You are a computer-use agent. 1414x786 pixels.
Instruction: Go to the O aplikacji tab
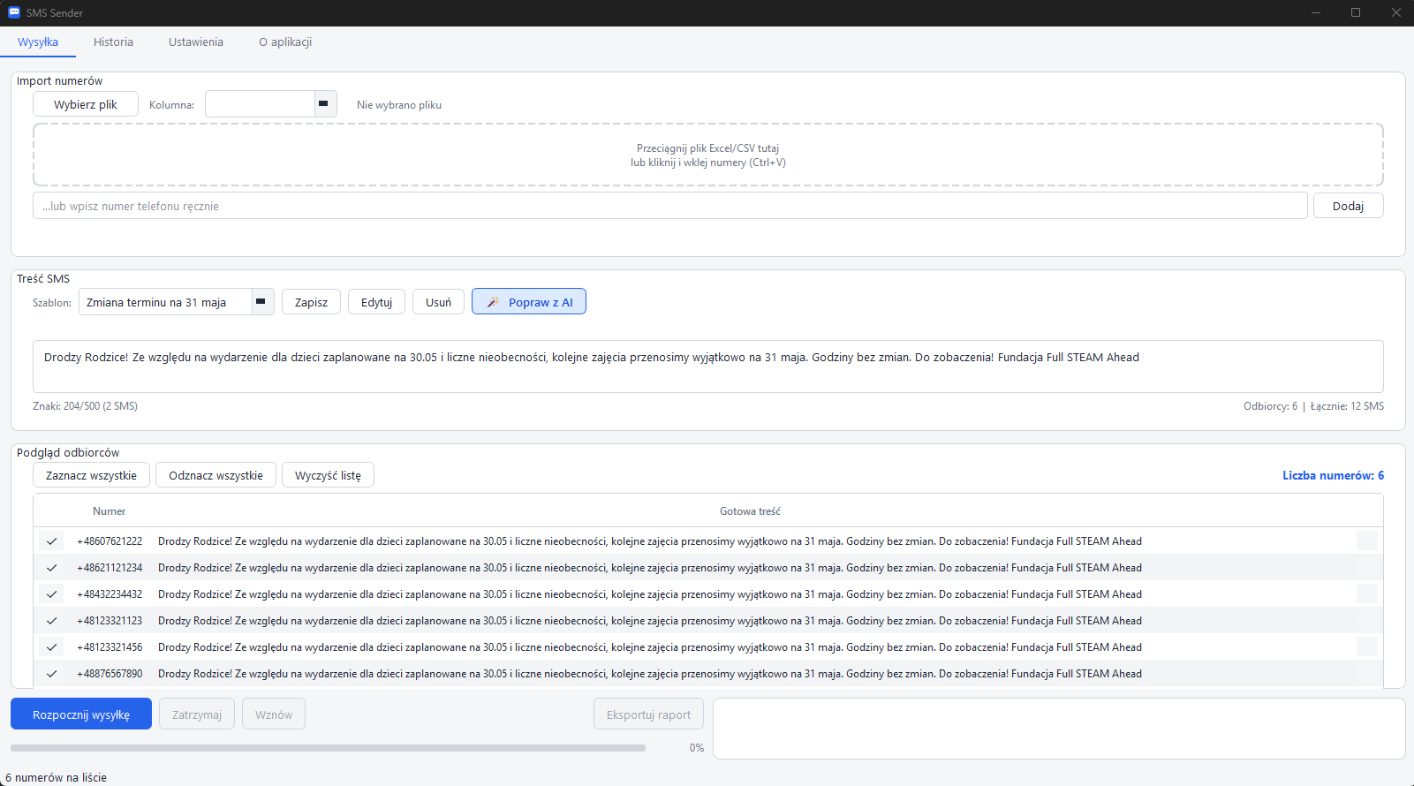pyautogui.click(x=285, y=42)
